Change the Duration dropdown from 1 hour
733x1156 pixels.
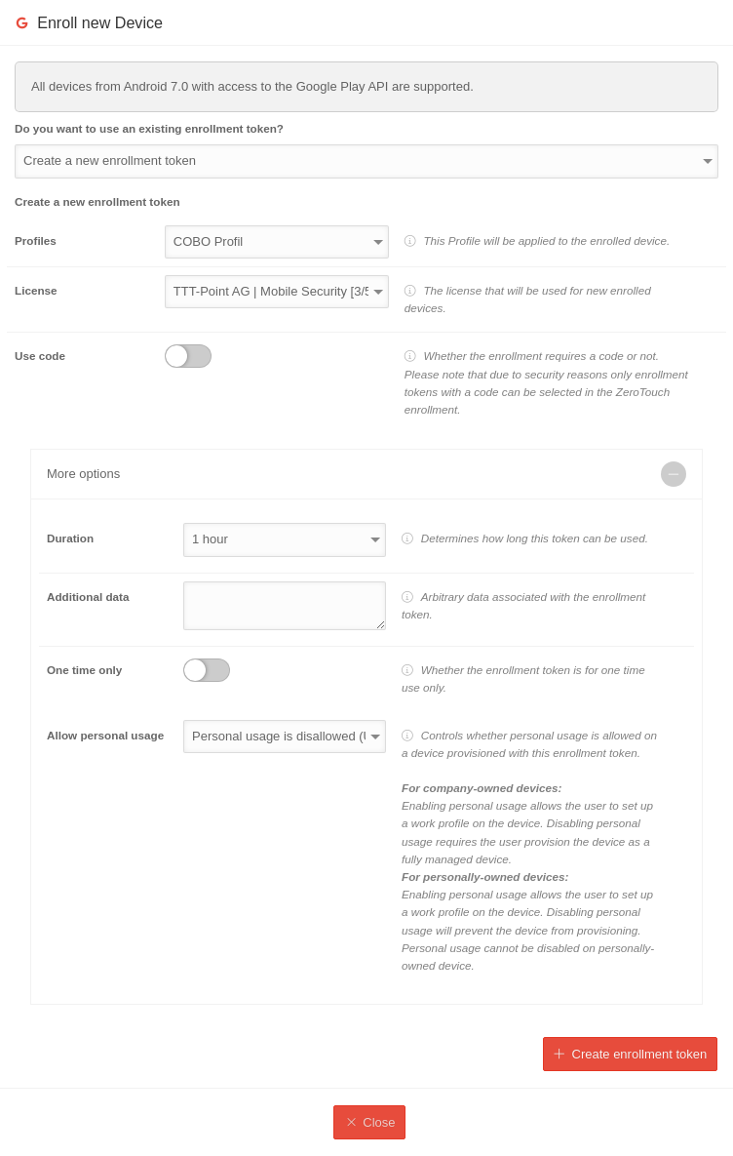point(285,539)
